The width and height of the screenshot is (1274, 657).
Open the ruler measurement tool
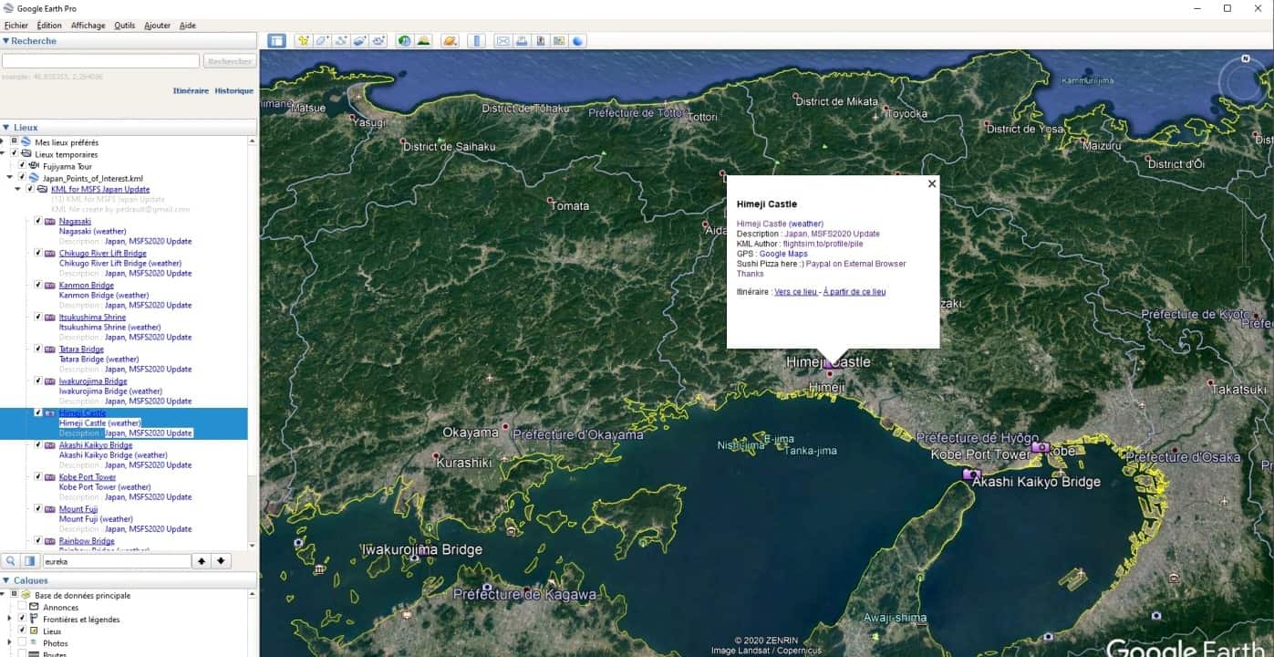pyautogui.click(x=476, y=41)
